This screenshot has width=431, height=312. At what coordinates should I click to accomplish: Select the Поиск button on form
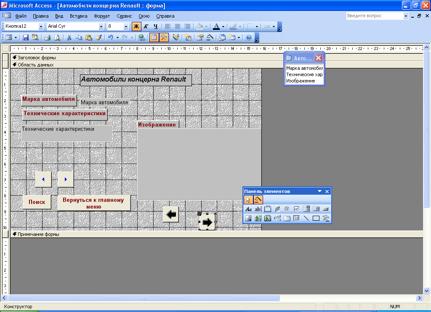tap(37, 202)
